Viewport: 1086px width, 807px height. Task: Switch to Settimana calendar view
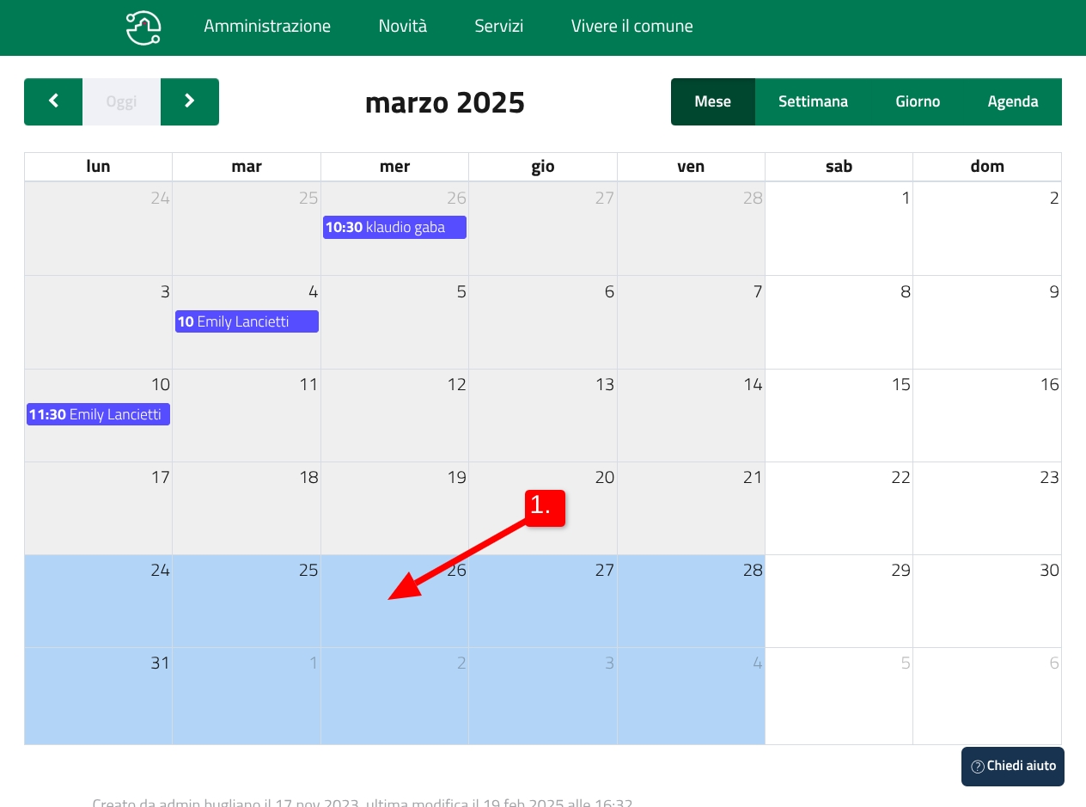click(x=813, y=101)
